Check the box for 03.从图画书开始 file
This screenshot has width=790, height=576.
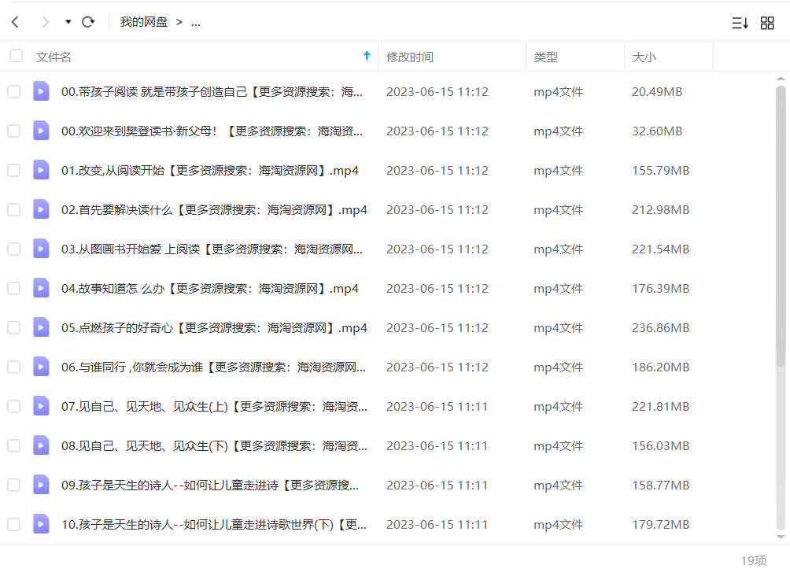13,249
